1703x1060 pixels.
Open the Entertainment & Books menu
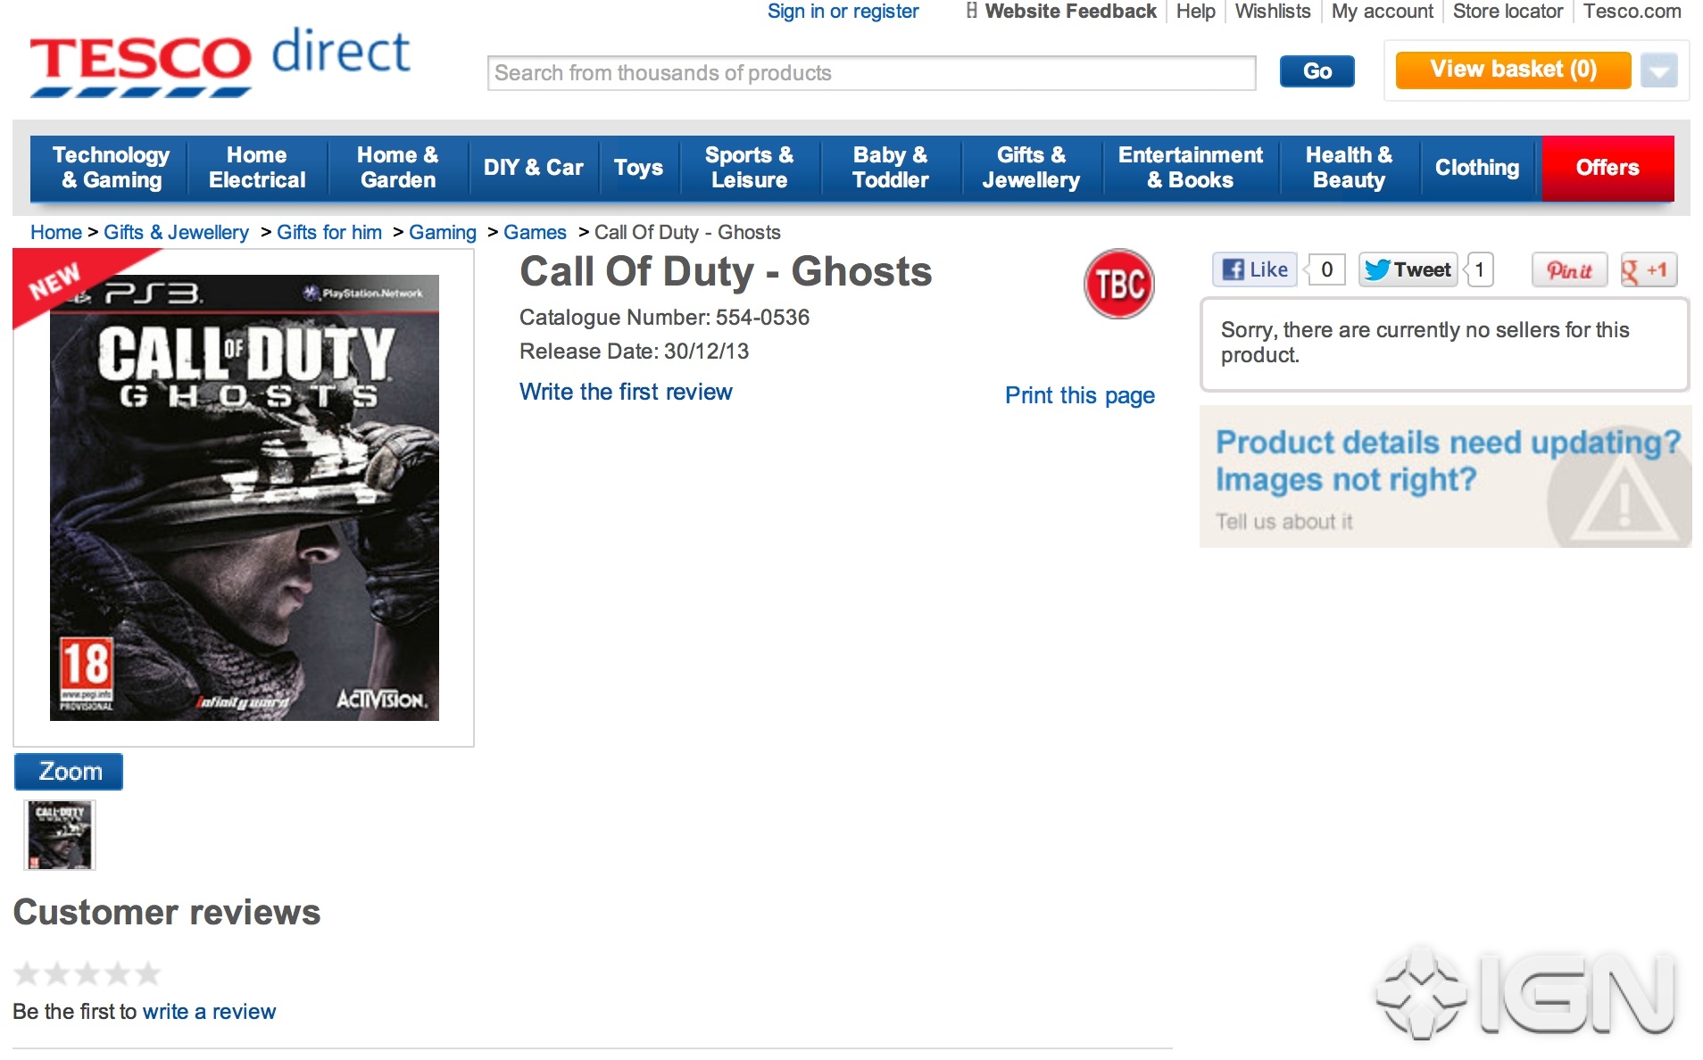click(1190, 168)
